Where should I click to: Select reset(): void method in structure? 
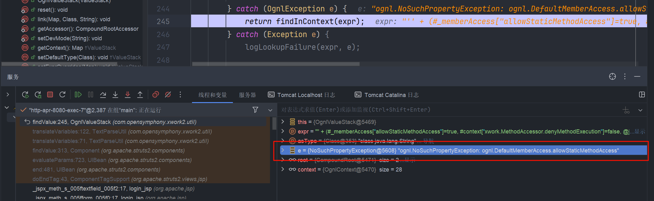pyautogui.click(x=53, y=10)
